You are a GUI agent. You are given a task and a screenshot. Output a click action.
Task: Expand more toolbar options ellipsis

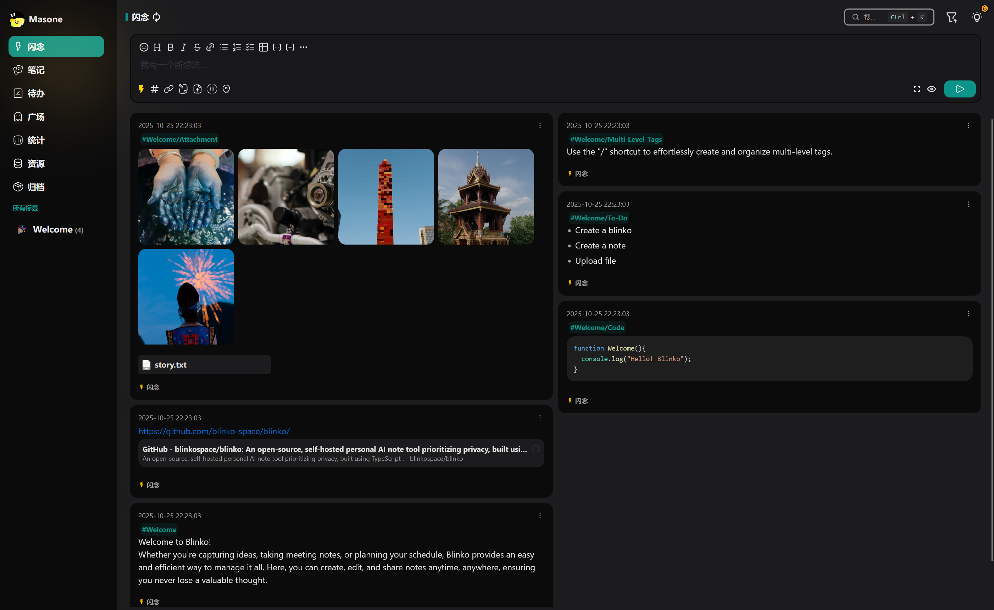(x=304, y=47)
